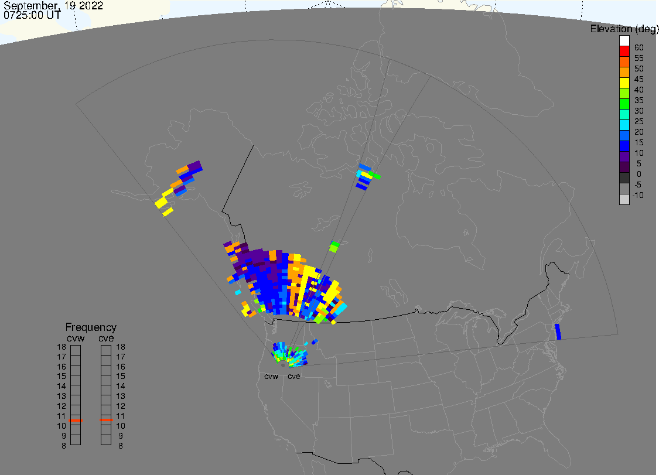The height and width of the screenshot is (475, 659).
Task: Click the 18 label right of cve bar
Action: [x=121, y=347]
